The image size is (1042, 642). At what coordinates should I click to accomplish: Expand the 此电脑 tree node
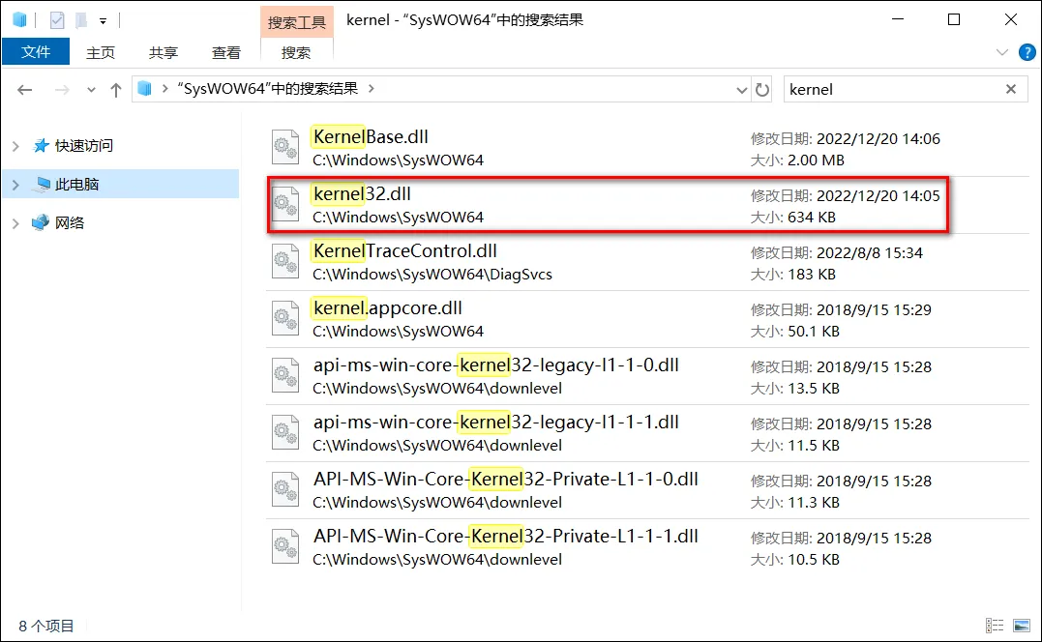tap(15, 185)
